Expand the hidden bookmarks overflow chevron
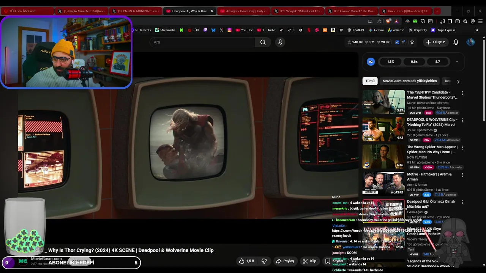The height and width of the screenshot is (273, 486). [477, 30]
